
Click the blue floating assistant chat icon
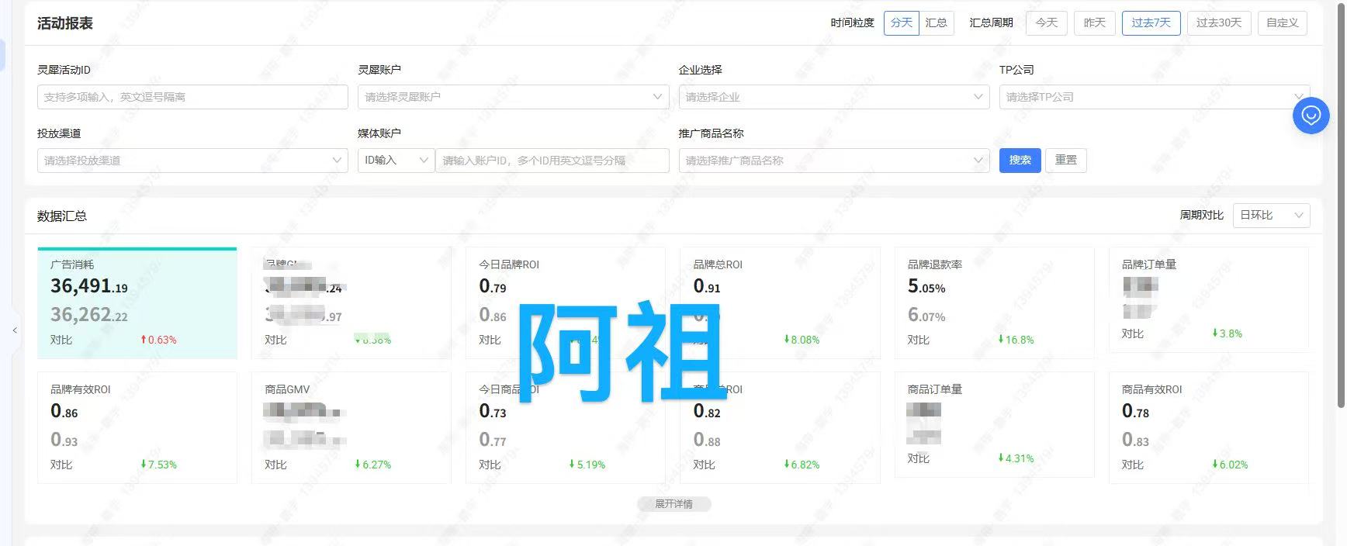pos(1311,116)
